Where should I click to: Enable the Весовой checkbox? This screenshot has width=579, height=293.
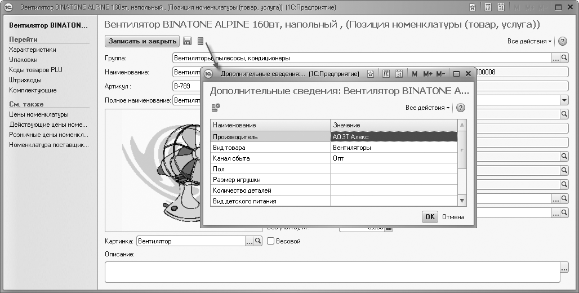271,241
